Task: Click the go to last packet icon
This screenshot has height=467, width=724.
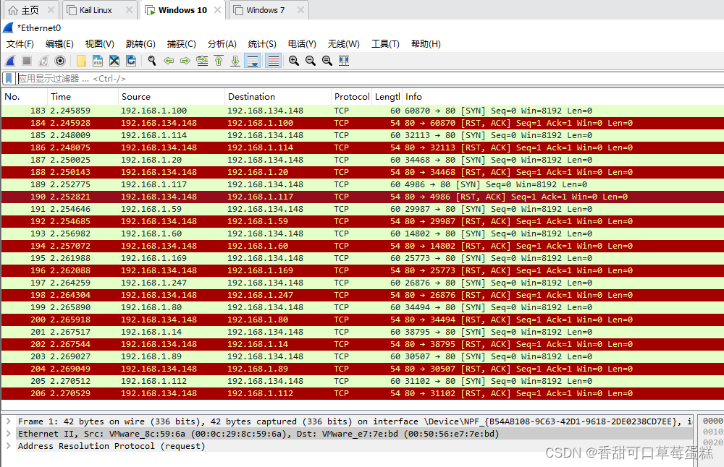Action: click(235, 61)
